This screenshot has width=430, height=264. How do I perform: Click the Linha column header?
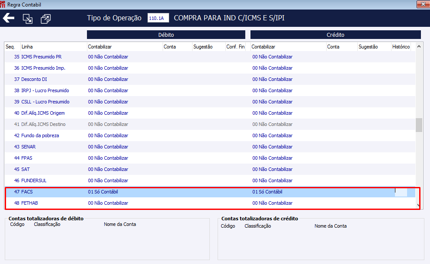[x=27, y=47]
